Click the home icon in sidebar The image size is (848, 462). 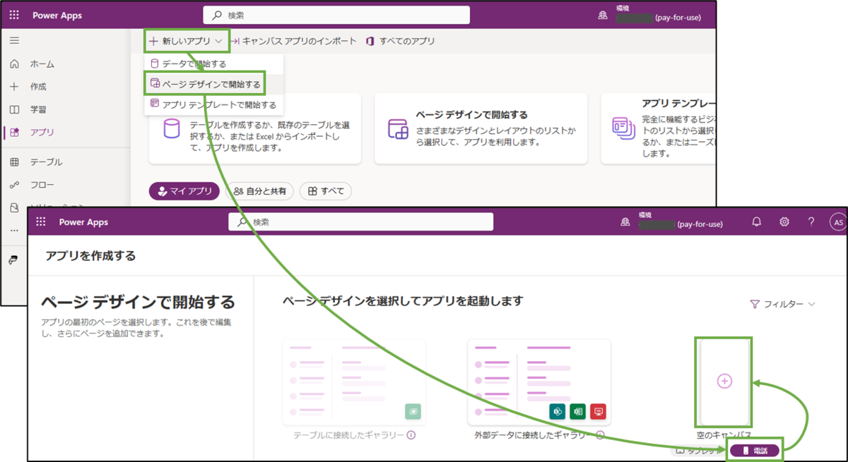coord(14,64)
